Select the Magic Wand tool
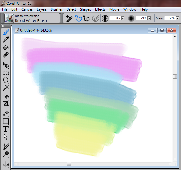 (6, 88)
